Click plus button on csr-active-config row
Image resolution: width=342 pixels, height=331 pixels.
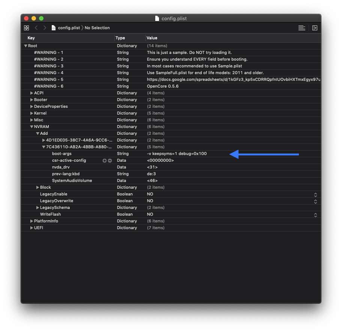click(105, 161)
